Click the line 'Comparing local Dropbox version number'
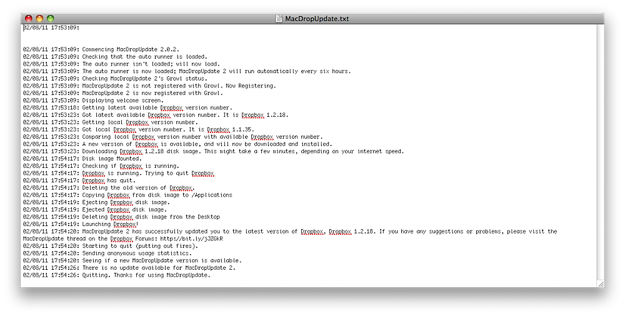Image resolution: width=625 pixels, height=316 pixels. point(172,137)
